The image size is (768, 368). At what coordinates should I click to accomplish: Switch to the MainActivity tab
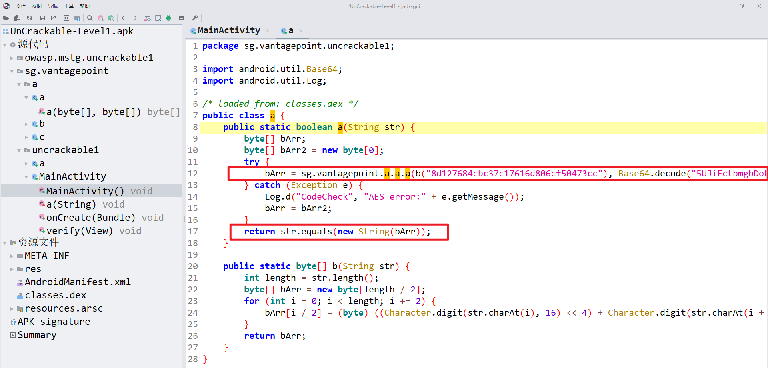point(229,30)
